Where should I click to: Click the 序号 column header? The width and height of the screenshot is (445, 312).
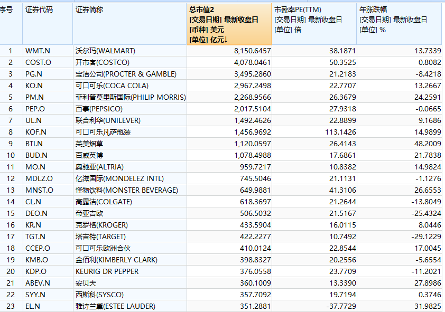pos(11,24)
